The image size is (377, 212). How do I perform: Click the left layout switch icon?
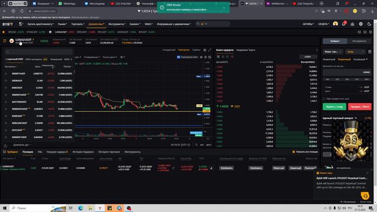[x=359, y=32]
